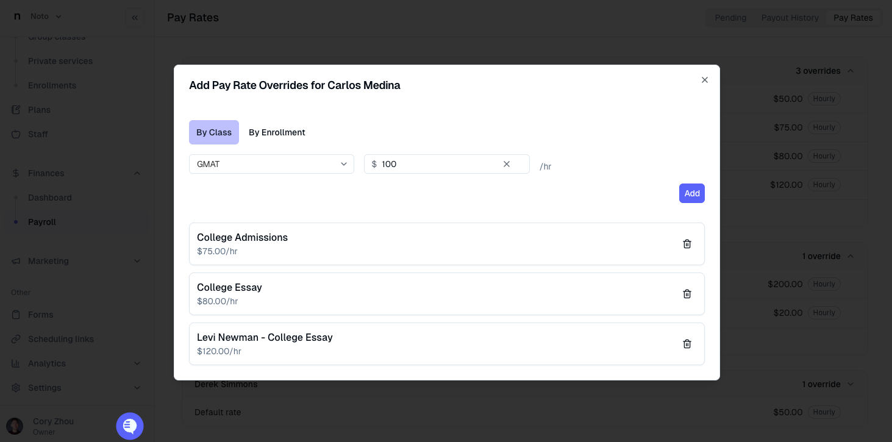The width and height of the screenshot is (892, 442).
Task: Open the Scheduling links label
Action: click(x=61, y=339)
